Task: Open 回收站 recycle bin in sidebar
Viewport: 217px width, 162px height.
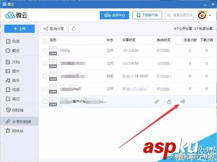Action: point(15,131)
